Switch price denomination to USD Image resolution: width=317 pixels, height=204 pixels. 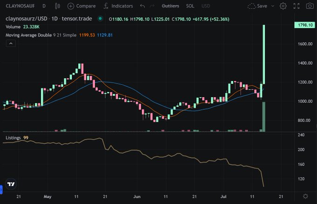pyautogui.click(x=206, y=6)
